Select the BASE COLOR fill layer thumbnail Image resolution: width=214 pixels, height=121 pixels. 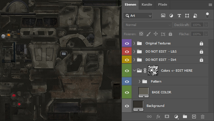click(x=144, y=92)
